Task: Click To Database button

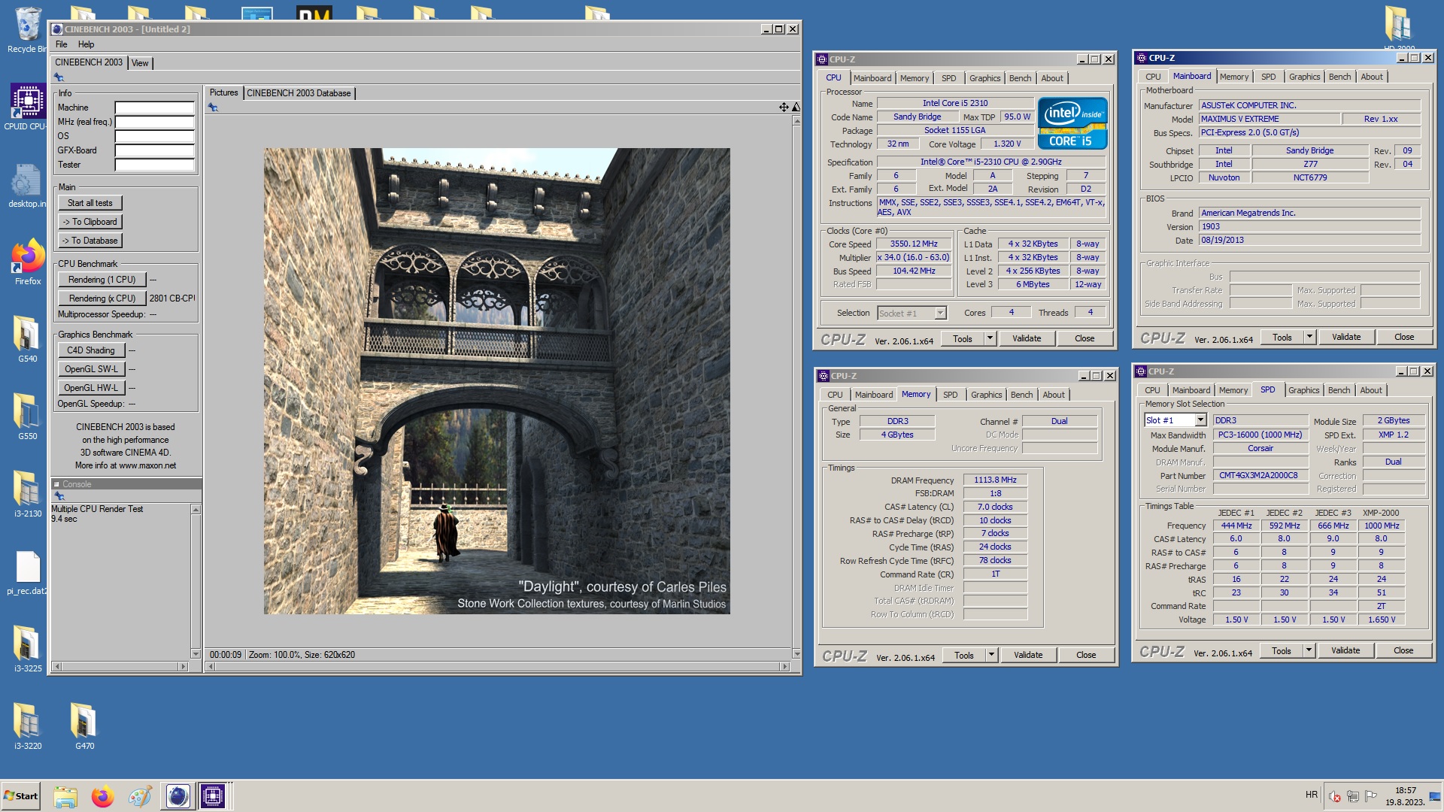Action: (x=90, y=241)
